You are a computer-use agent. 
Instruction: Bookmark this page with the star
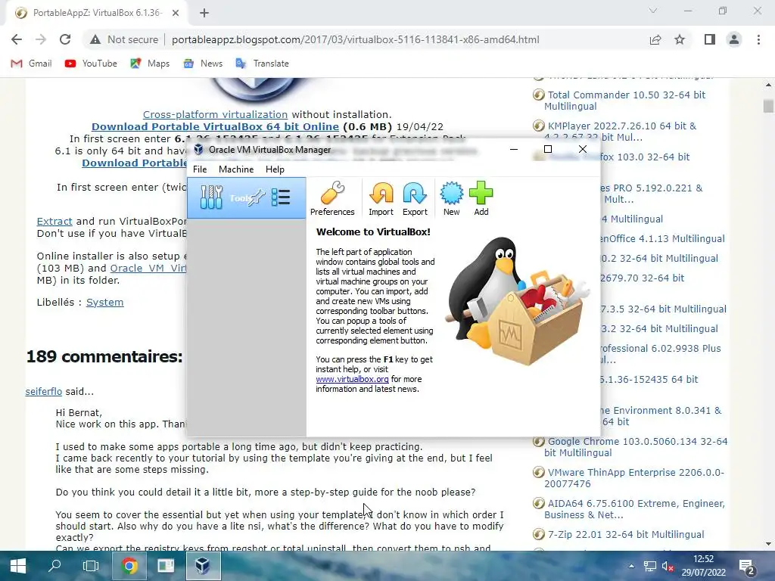[680, 39]
